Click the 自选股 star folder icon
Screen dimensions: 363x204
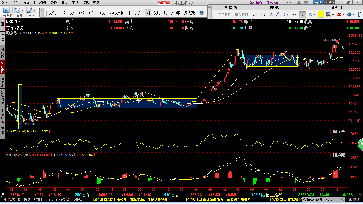pos(6,10)
